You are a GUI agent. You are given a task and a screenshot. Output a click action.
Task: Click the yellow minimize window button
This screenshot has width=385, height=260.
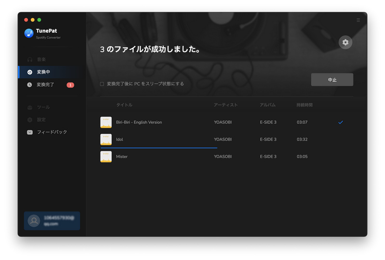pos(32,20)
